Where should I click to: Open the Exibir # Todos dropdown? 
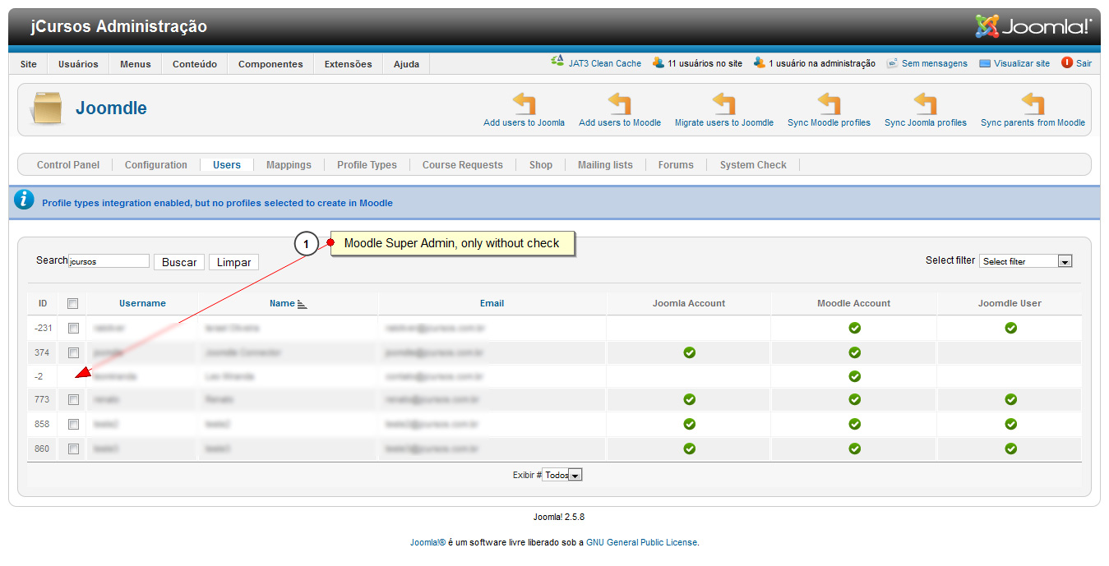click(562, 475)
